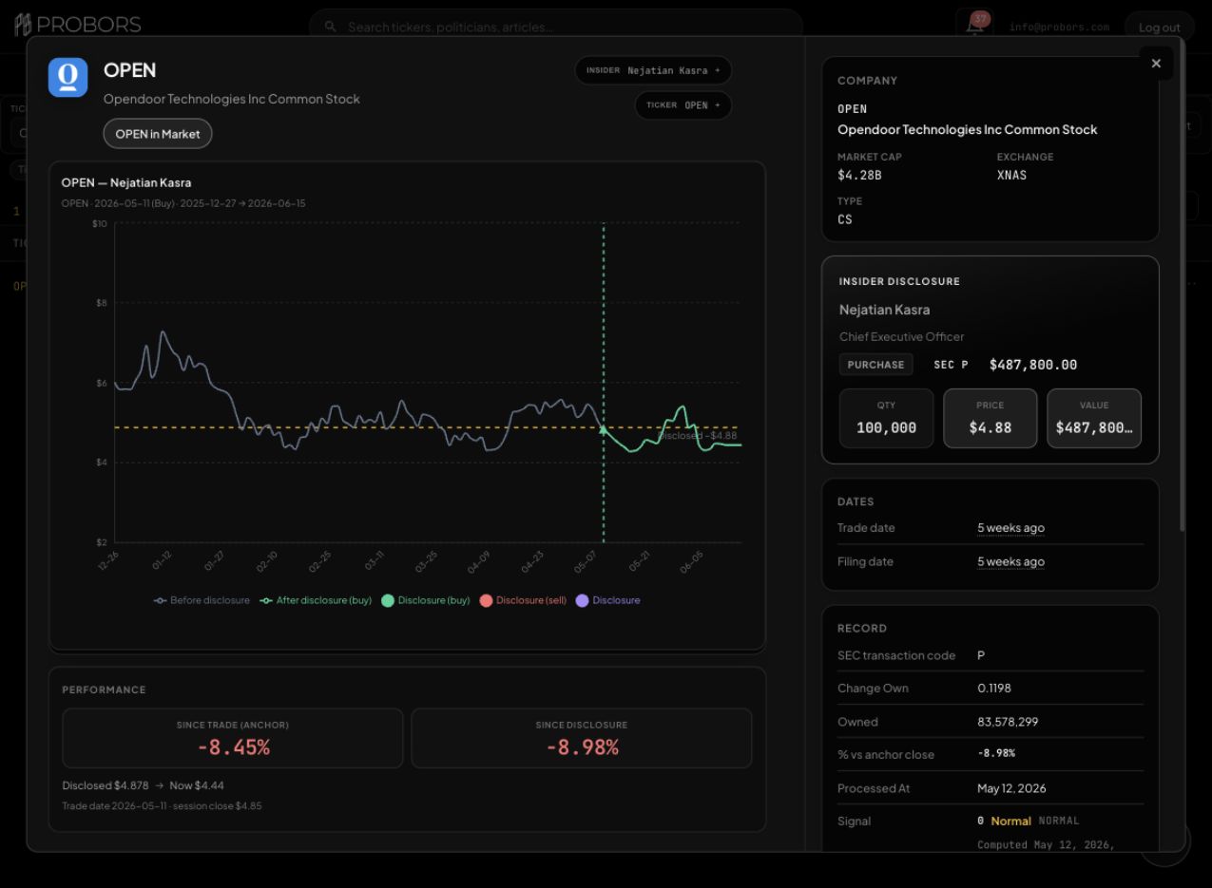Screen dimensions: 1212x888
Task: Click the Since Trade (Anchor) -8.45% card
Action: click(233, 738)
